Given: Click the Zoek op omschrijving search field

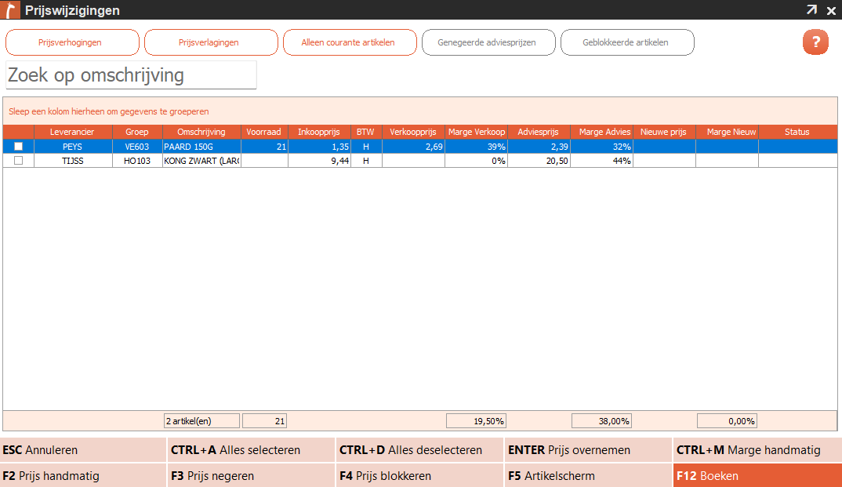Looking at the screenshot, I should click(131, 75).
